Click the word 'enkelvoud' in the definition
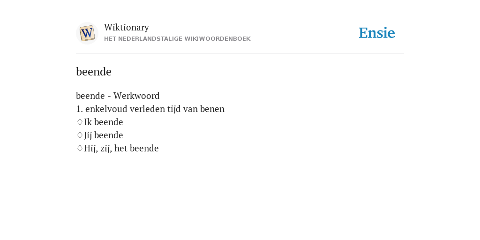The image size is (480, 240). tap(106, 109)
